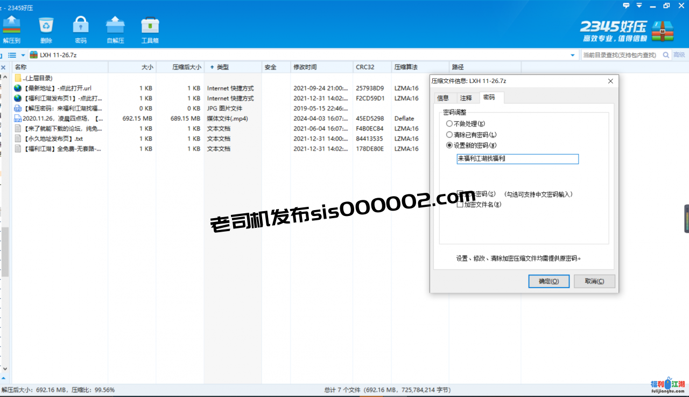This screenshot has height=397, width=689.
Task: Click the JPG 图片文件 type cell
Action: (x=224, y=108)
